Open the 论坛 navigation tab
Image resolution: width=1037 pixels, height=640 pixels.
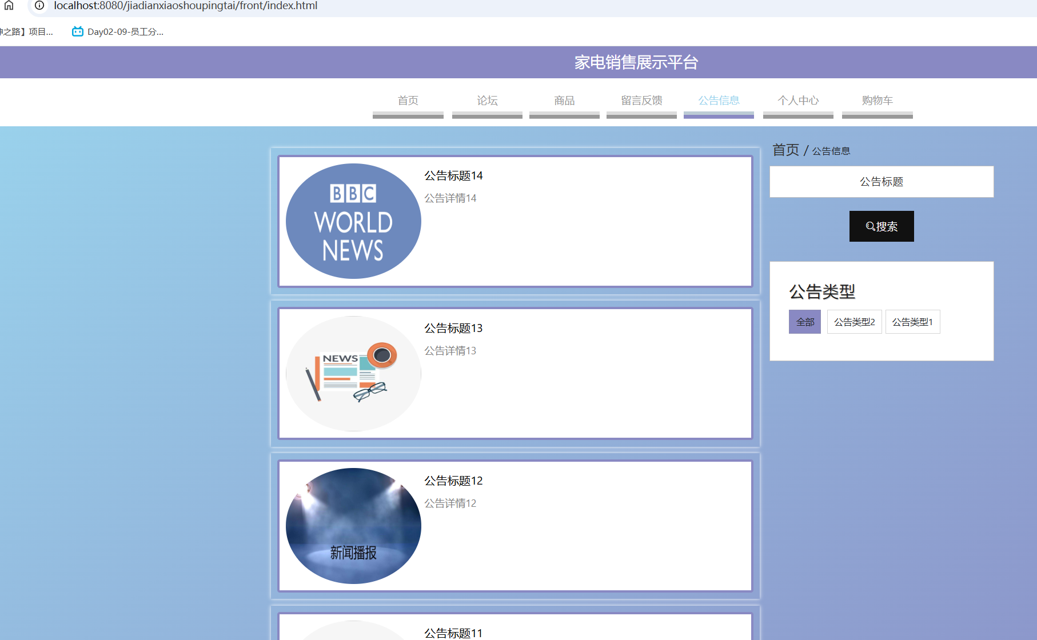point(487,101)
